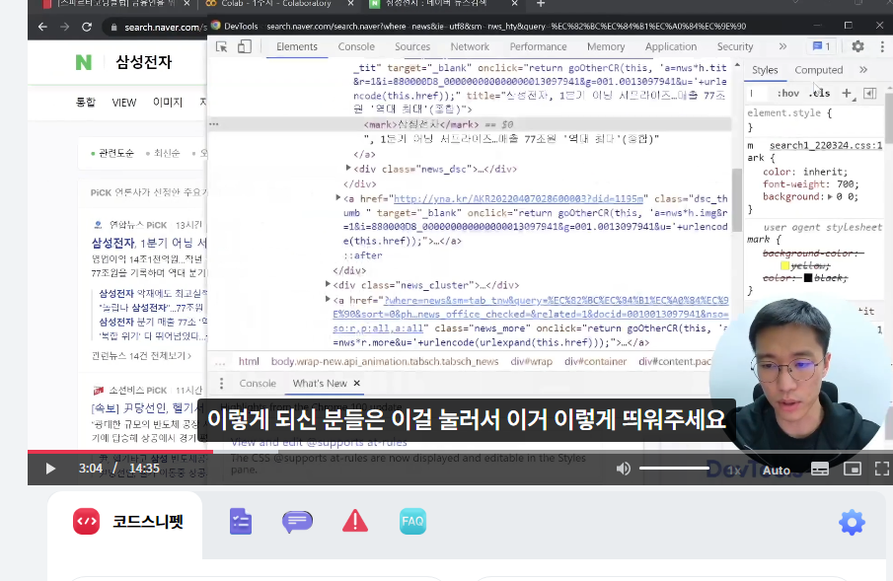The height and width of the screenshot is (581, 893).
Task: Click the Naver N logo
Action: click(84, 62)
